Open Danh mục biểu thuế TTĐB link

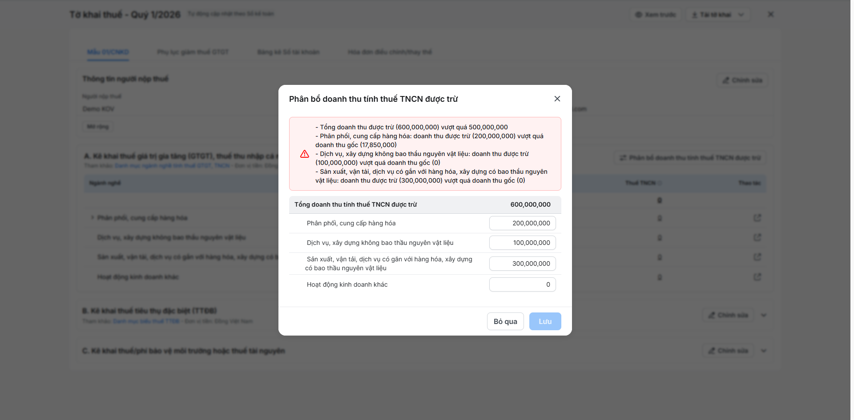click(146, 321)
